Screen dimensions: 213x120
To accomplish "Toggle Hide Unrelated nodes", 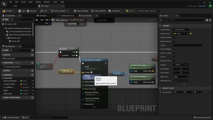I will 58,11.
